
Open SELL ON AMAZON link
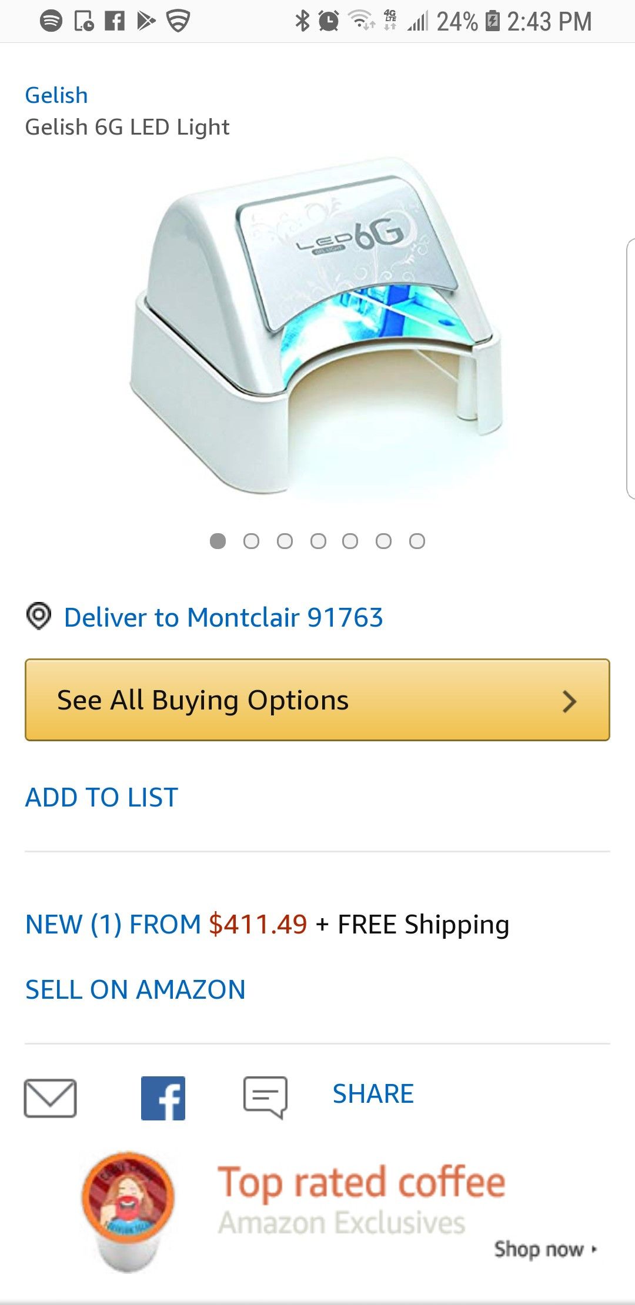[x=135, y=990]
